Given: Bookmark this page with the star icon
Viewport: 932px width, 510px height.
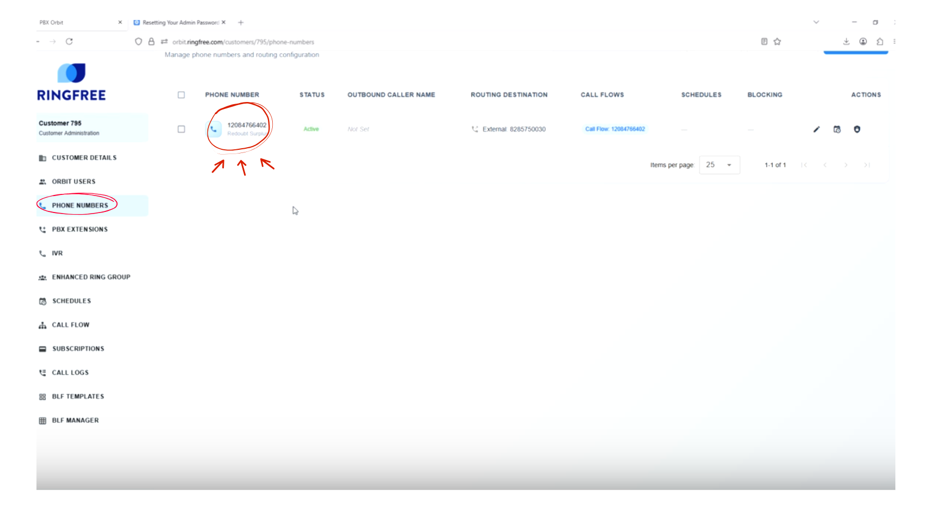Looking at the screenshot, I should tap(777, 41).
